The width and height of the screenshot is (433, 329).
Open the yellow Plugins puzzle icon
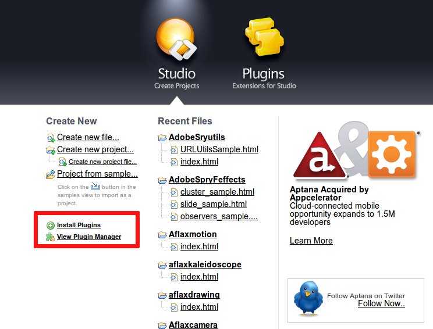(x=264, y=37)
